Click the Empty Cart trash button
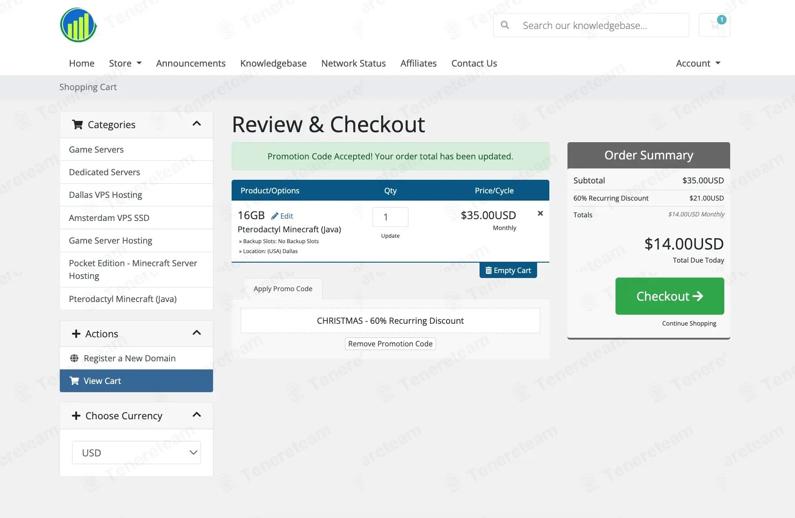795x518 pixels. coord(508,270)
